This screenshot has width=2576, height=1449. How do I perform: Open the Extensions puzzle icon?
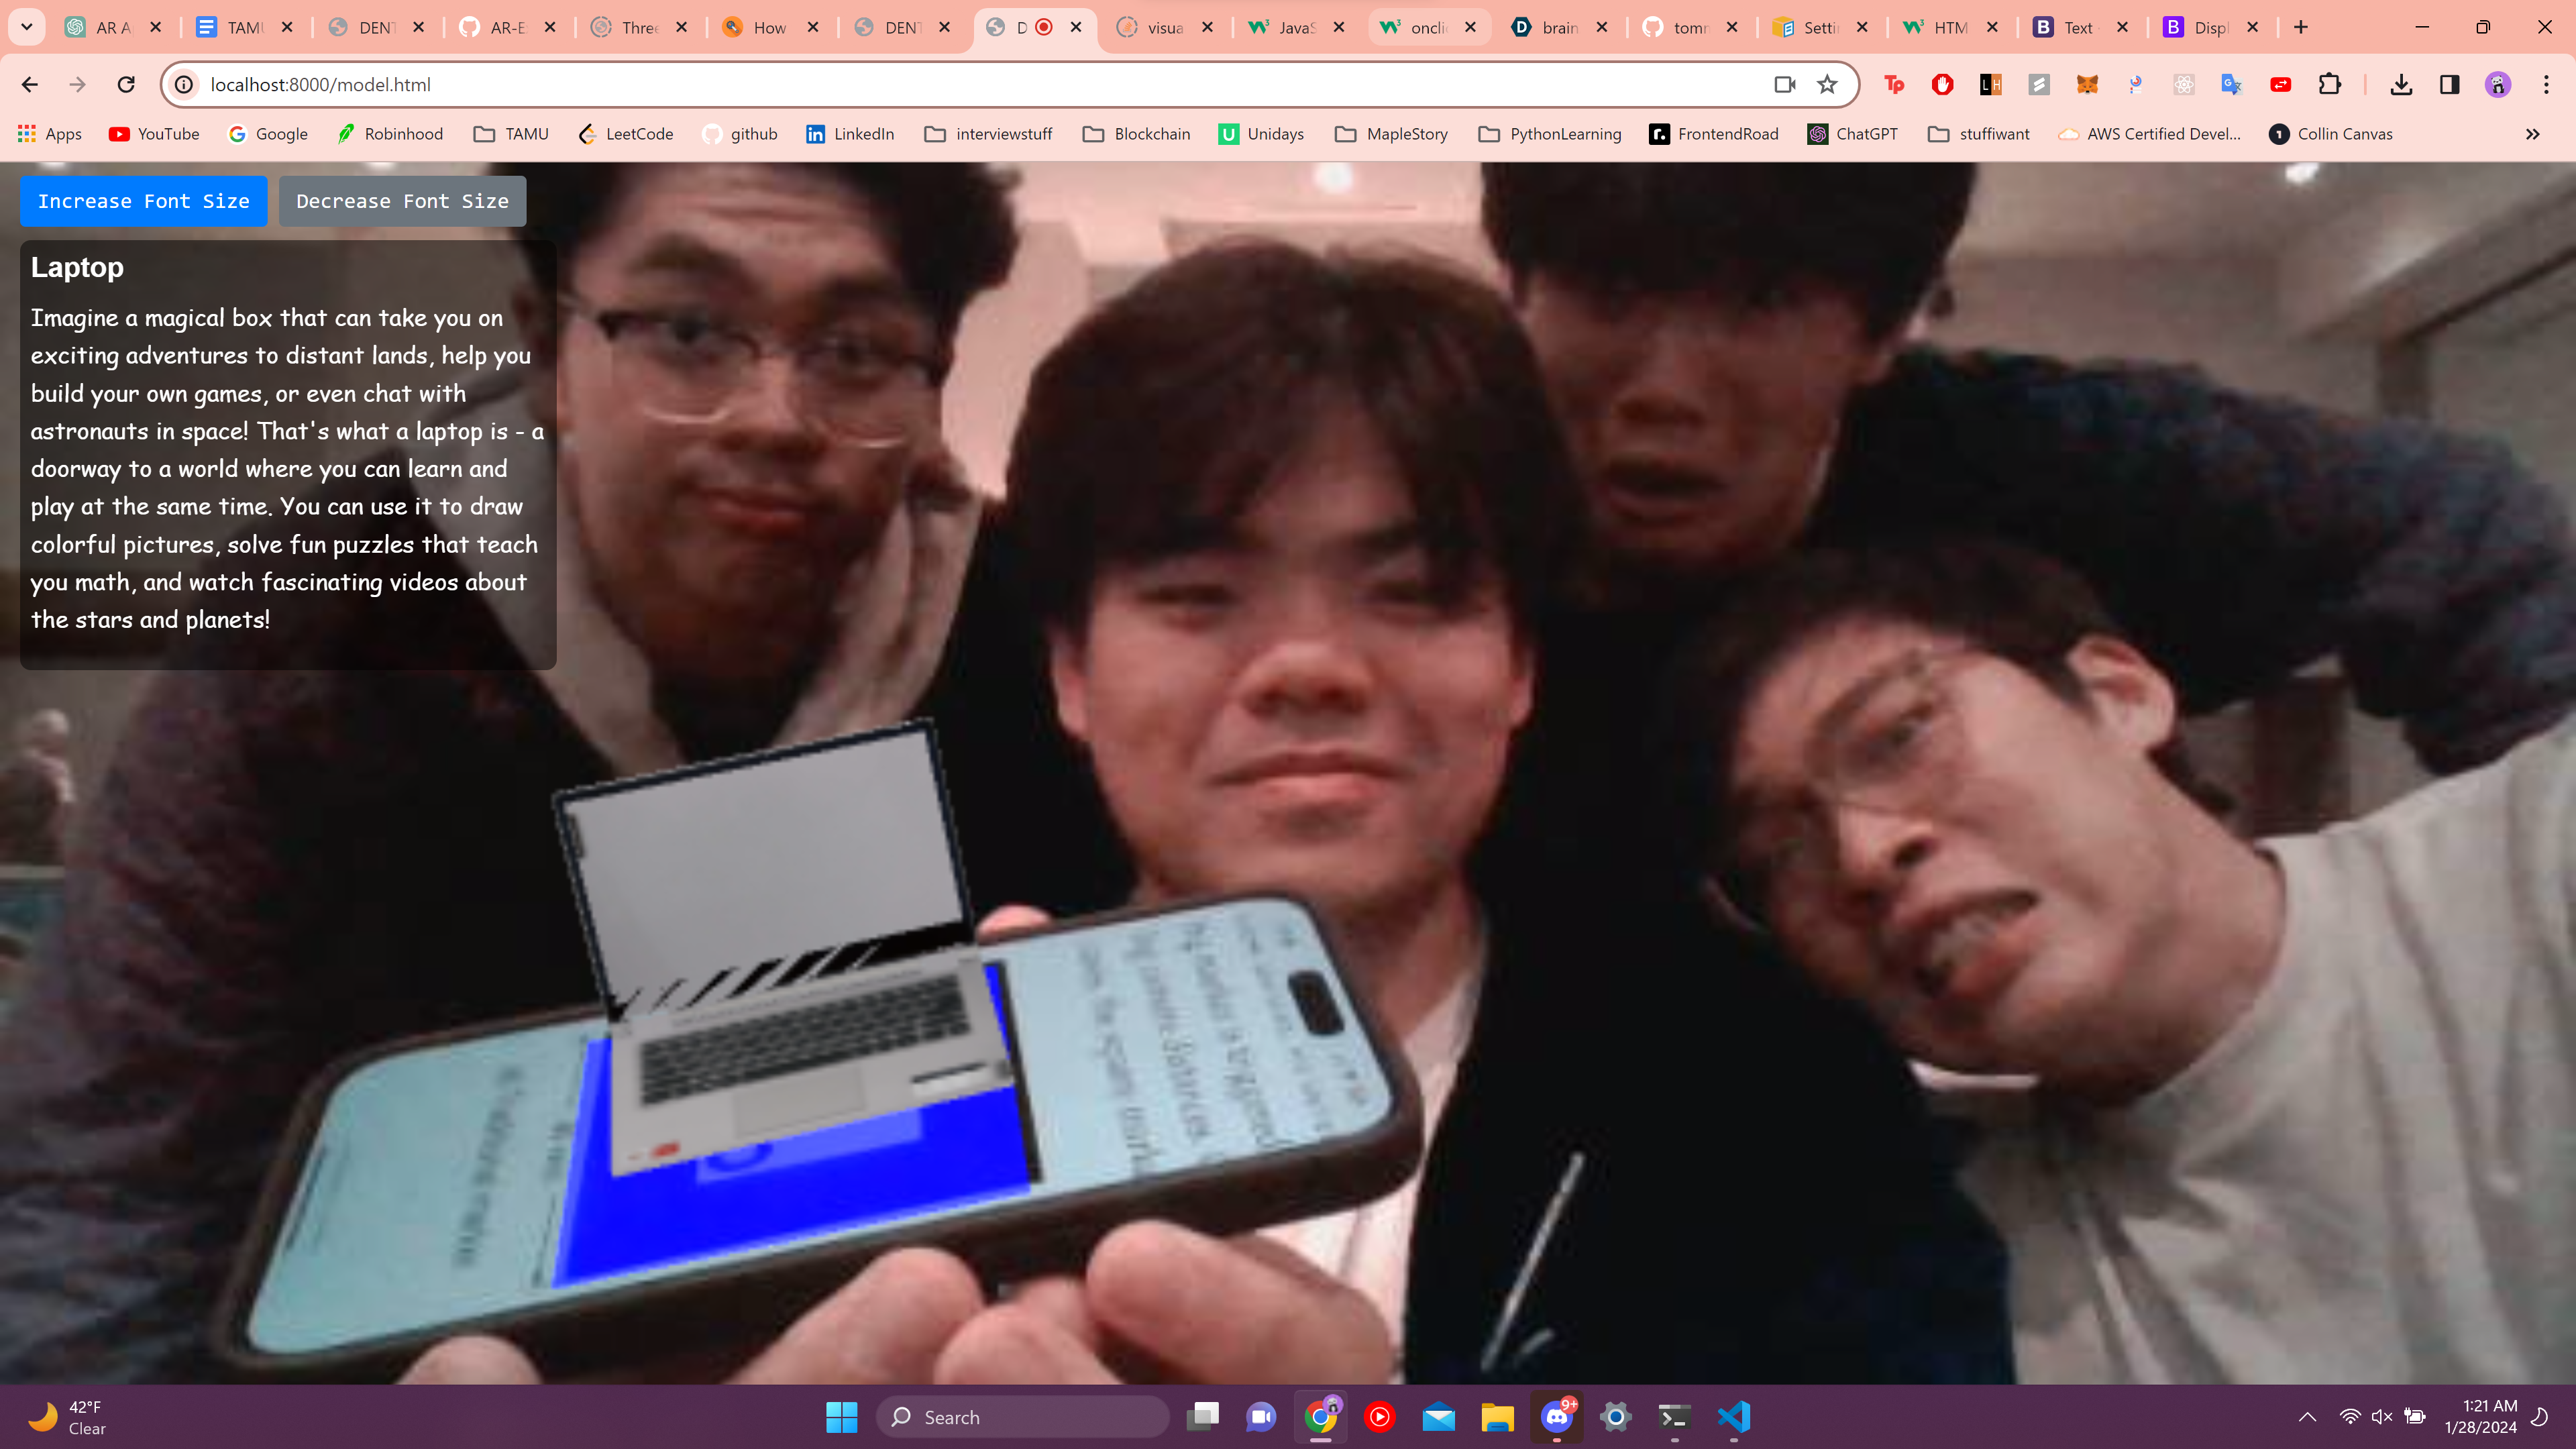click(x=2329, y=85)
